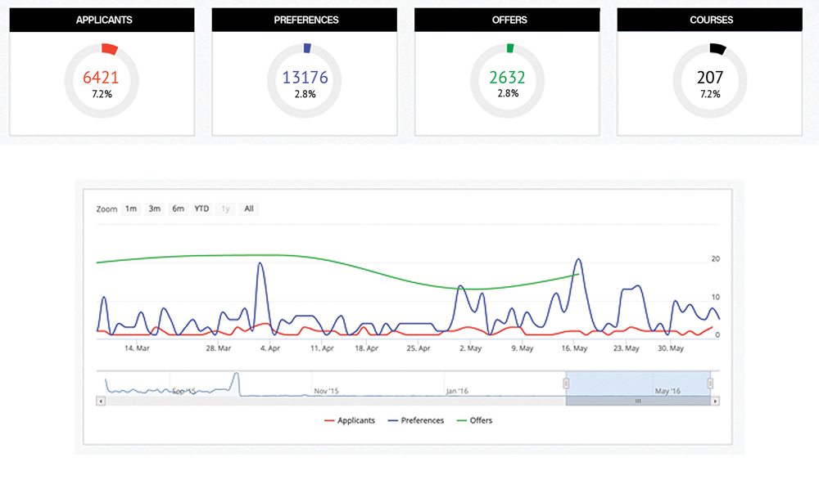Click the Preferences card header
The image size is (819, 489).
305,20
